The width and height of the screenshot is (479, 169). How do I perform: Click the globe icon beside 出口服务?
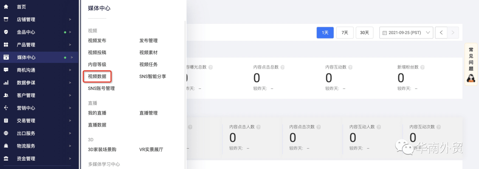[6, 133]
